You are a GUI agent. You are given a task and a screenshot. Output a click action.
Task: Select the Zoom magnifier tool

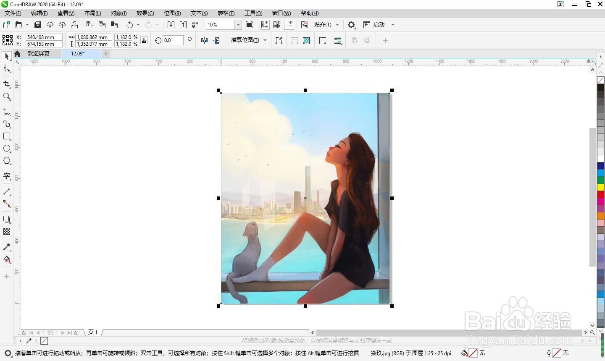pyautogui.click(x=7, y=97)
